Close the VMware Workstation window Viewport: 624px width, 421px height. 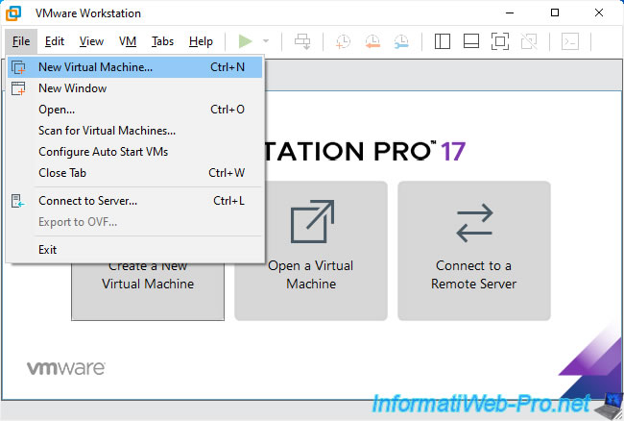[x=599, y=12]
